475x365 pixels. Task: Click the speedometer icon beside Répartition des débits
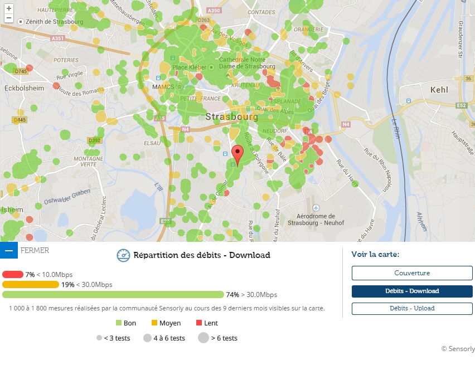[123, 255]
